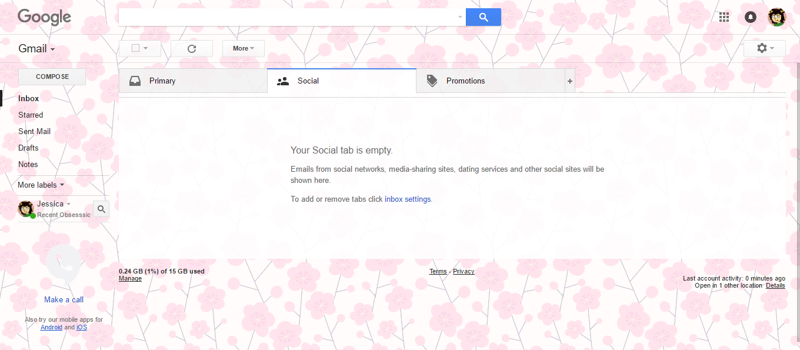Open the Sent Mail label
800x350 pixels.
[34, 132]
